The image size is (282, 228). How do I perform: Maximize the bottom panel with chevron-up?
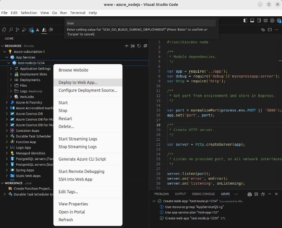270,194
